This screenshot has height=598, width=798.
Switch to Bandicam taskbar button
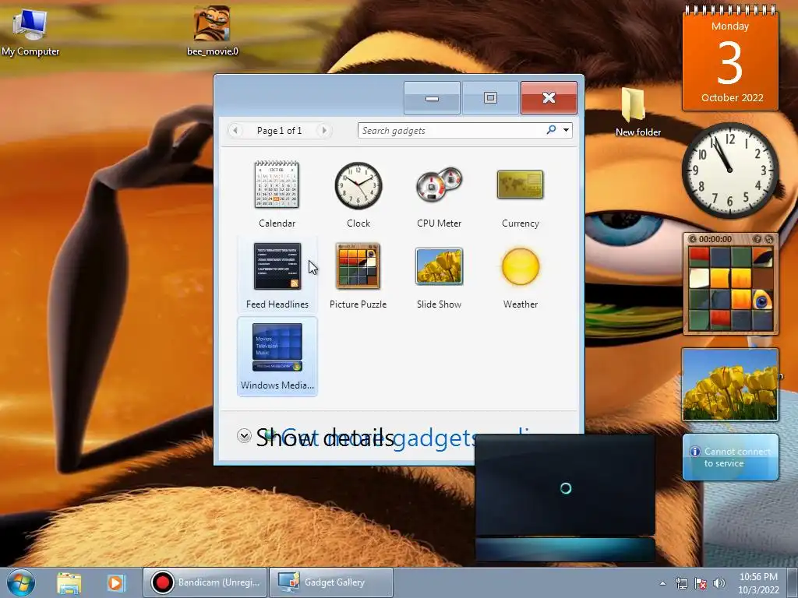pyautogui.click(x=205, y=582)
